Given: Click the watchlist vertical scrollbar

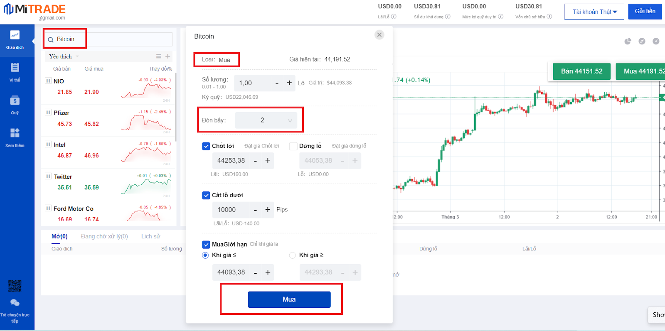Looking at the screenshot, I should 176,107.
